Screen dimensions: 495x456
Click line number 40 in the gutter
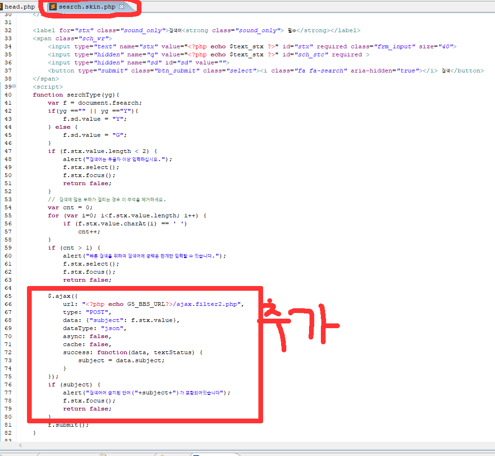click(7, 95)
